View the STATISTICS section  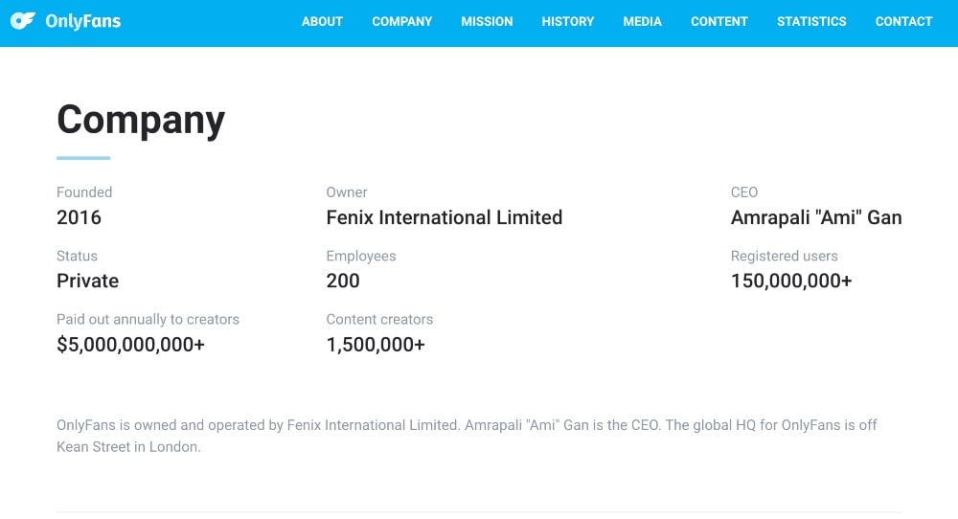[x=811, y=21]
